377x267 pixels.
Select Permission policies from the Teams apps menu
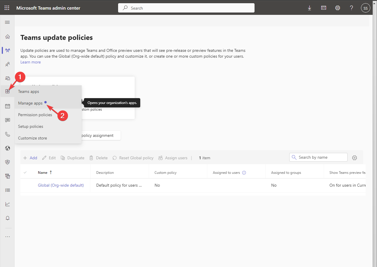coord(35,115)
